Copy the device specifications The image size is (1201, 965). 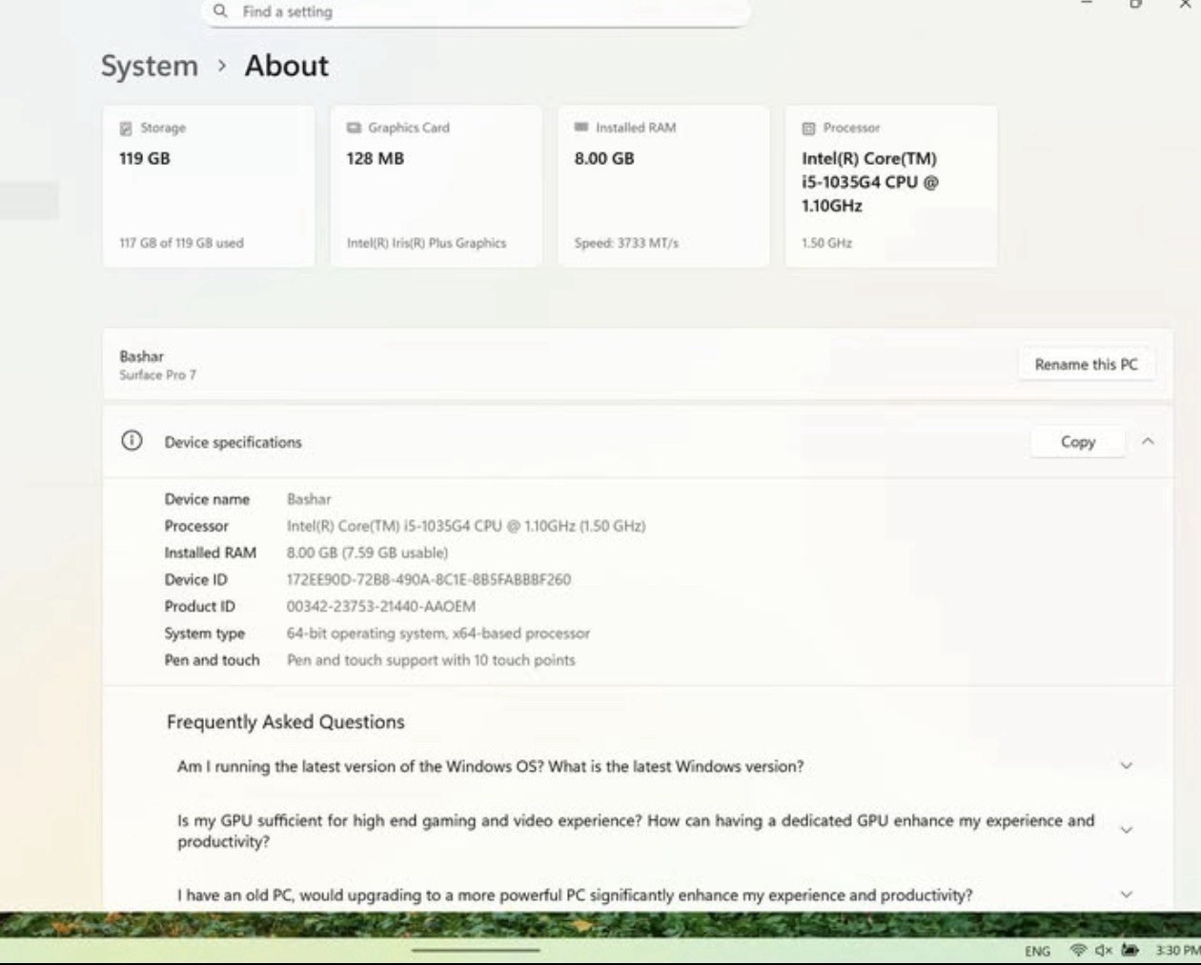click(1078, 441)
